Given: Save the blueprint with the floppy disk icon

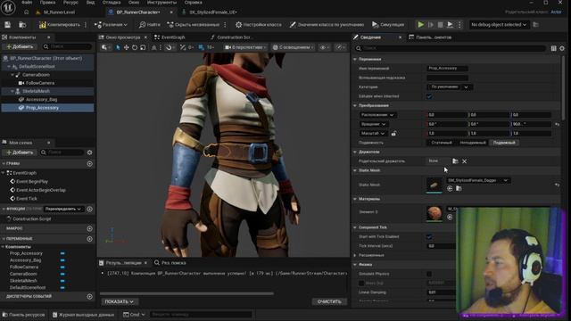Looking at the screenshot, I should pos(7,25).
